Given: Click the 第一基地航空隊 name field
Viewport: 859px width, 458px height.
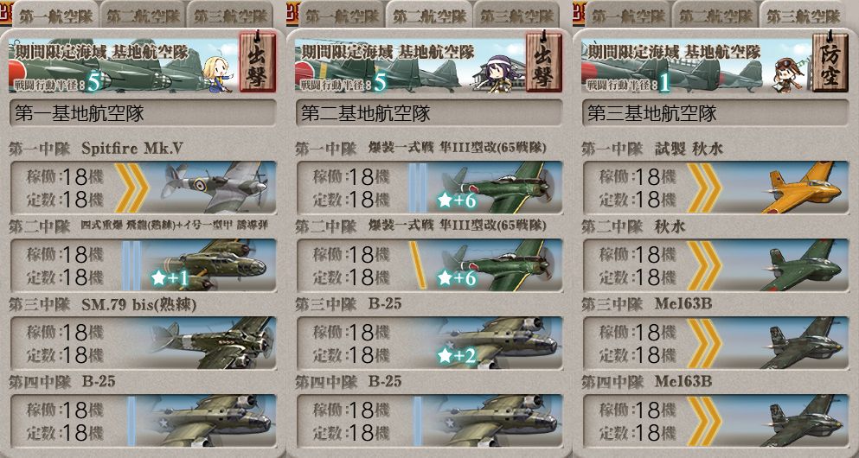Looking at the screenshot, I should point(143,113).
